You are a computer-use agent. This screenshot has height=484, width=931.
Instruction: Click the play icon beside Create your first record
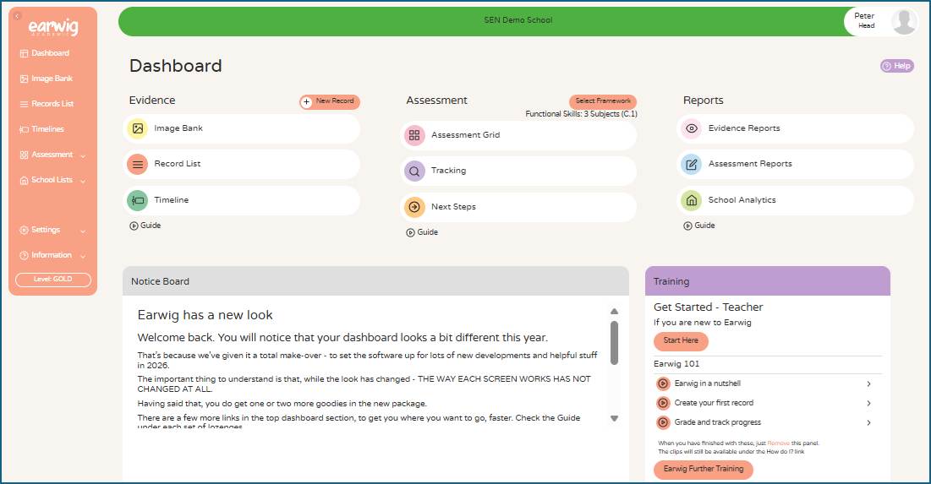(x=663, y=404)
